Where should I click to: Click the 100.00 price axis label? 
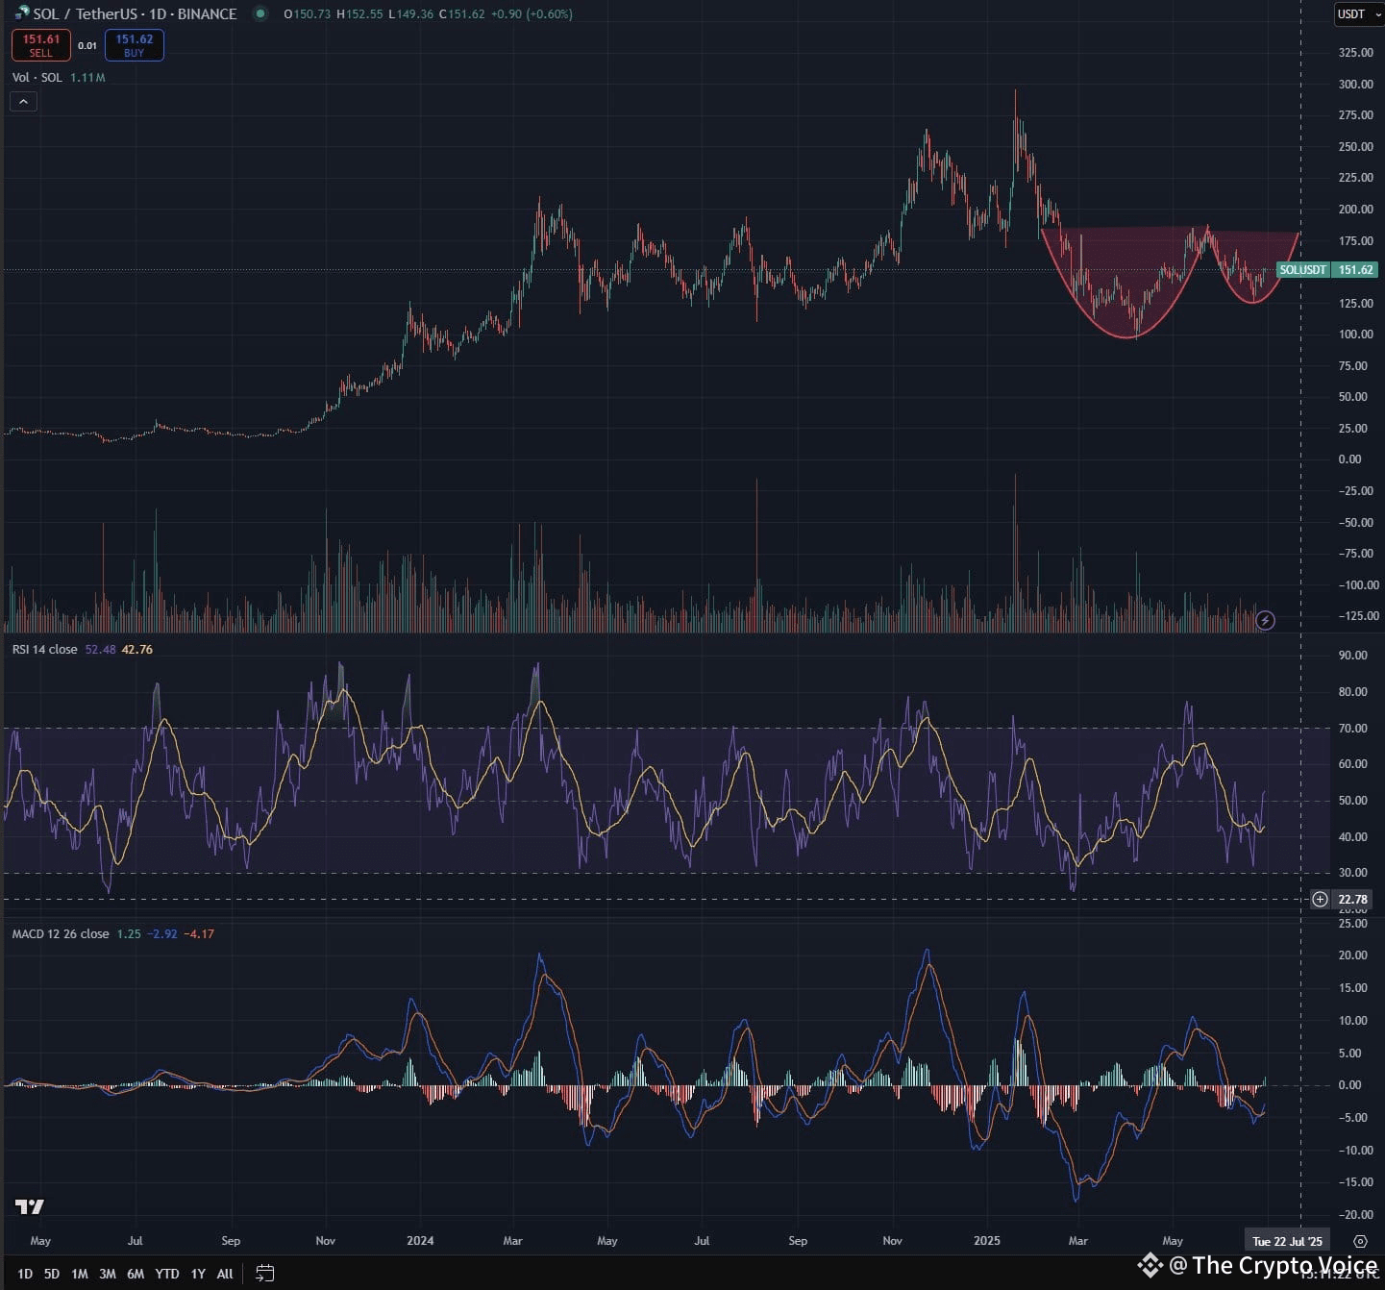point(1355,335)
